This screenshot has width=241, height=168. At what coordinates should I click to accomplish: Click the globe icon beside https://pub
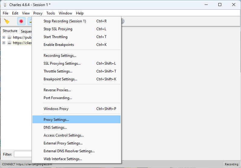9,37
